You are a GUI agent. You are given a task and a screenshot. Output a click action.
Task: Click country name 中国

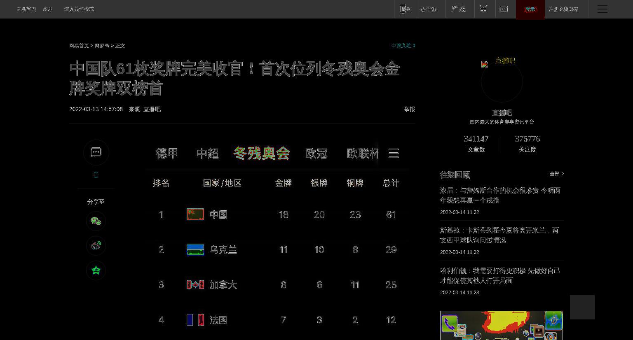point(218,214)
